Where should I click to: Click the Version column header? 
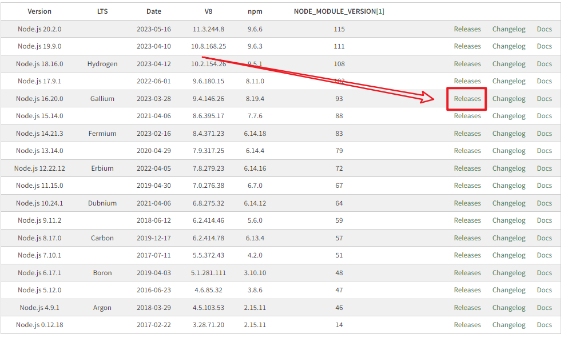pyautogui.click(x=39, y=11)
